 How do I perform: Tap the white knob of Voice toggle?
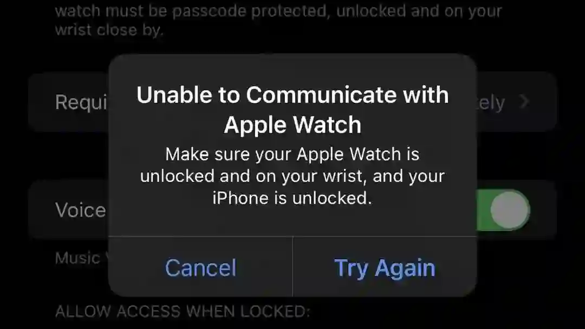click(510, 210)
